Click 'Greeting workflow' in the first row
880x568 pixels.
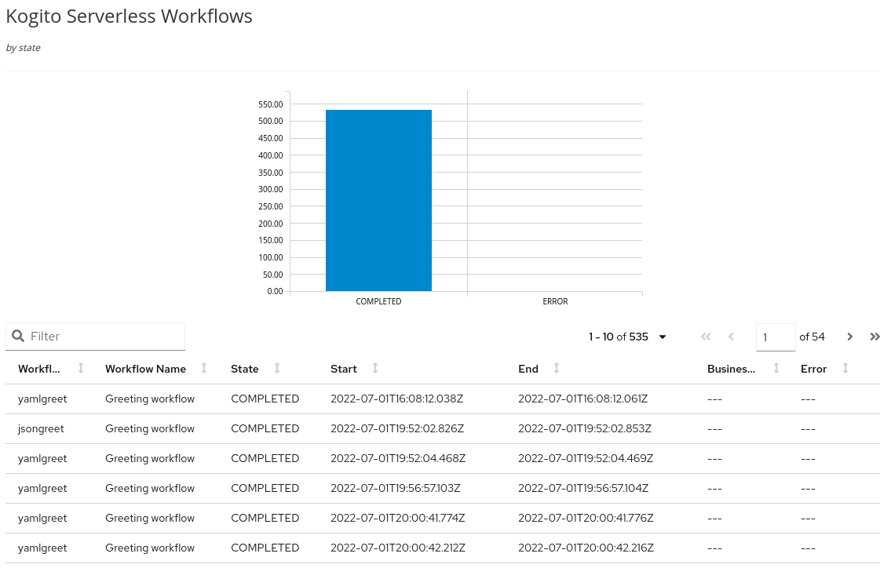(x=149, y=399)
